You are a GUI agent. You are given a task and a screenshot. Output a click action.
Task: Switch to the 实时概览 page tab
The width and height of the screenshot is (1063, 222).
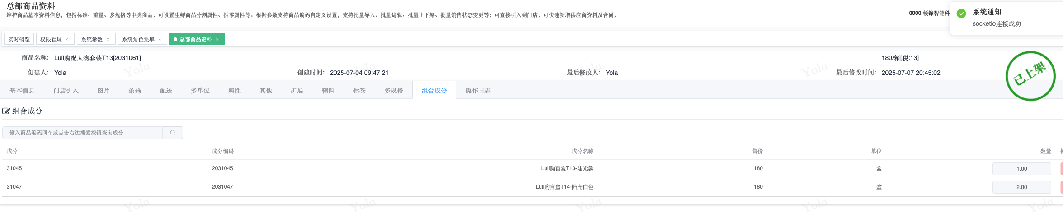point(19,40)
